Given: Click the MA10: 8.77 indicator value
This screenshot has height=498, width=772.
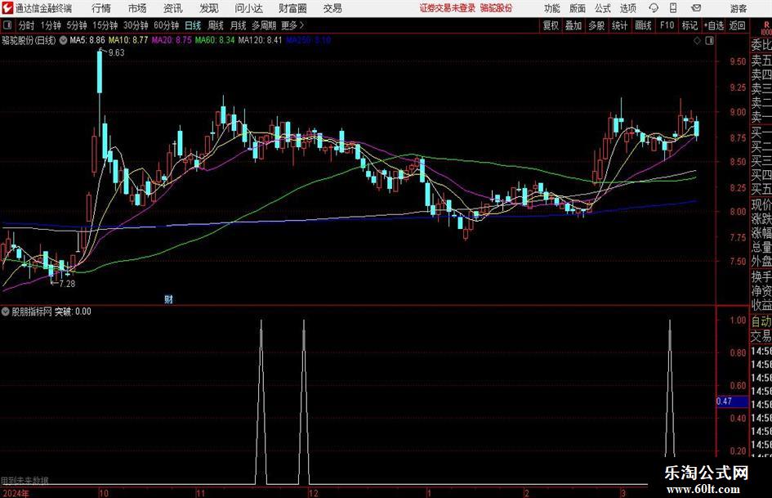Looking at the screenshot, I should pyautogui.click(x=128, y=40).
